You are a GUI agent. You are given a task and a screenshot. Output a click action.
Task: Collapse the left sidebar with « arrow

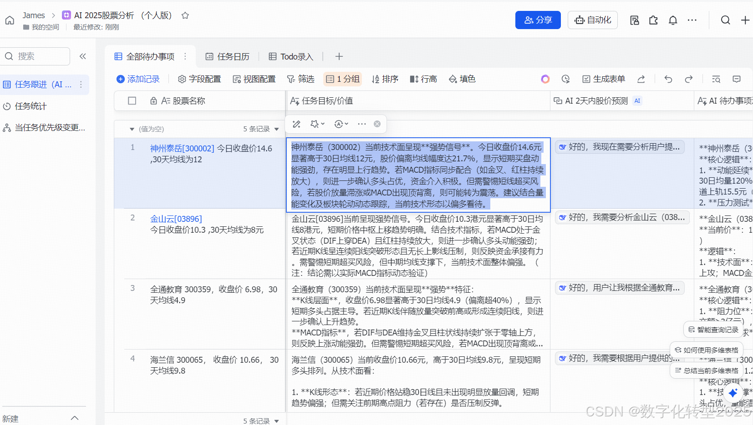(83, 56)
